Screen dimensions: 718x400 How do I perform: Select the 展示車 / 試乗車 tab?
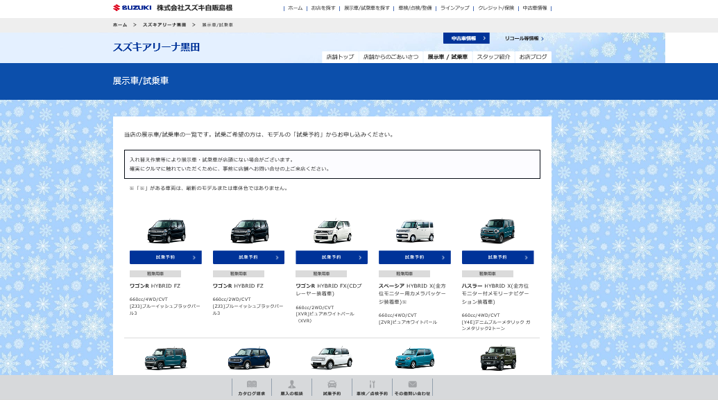coord(447,57)
